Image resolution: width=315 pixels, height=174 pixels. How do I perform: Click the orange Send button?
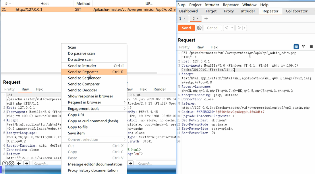[186, 28]
